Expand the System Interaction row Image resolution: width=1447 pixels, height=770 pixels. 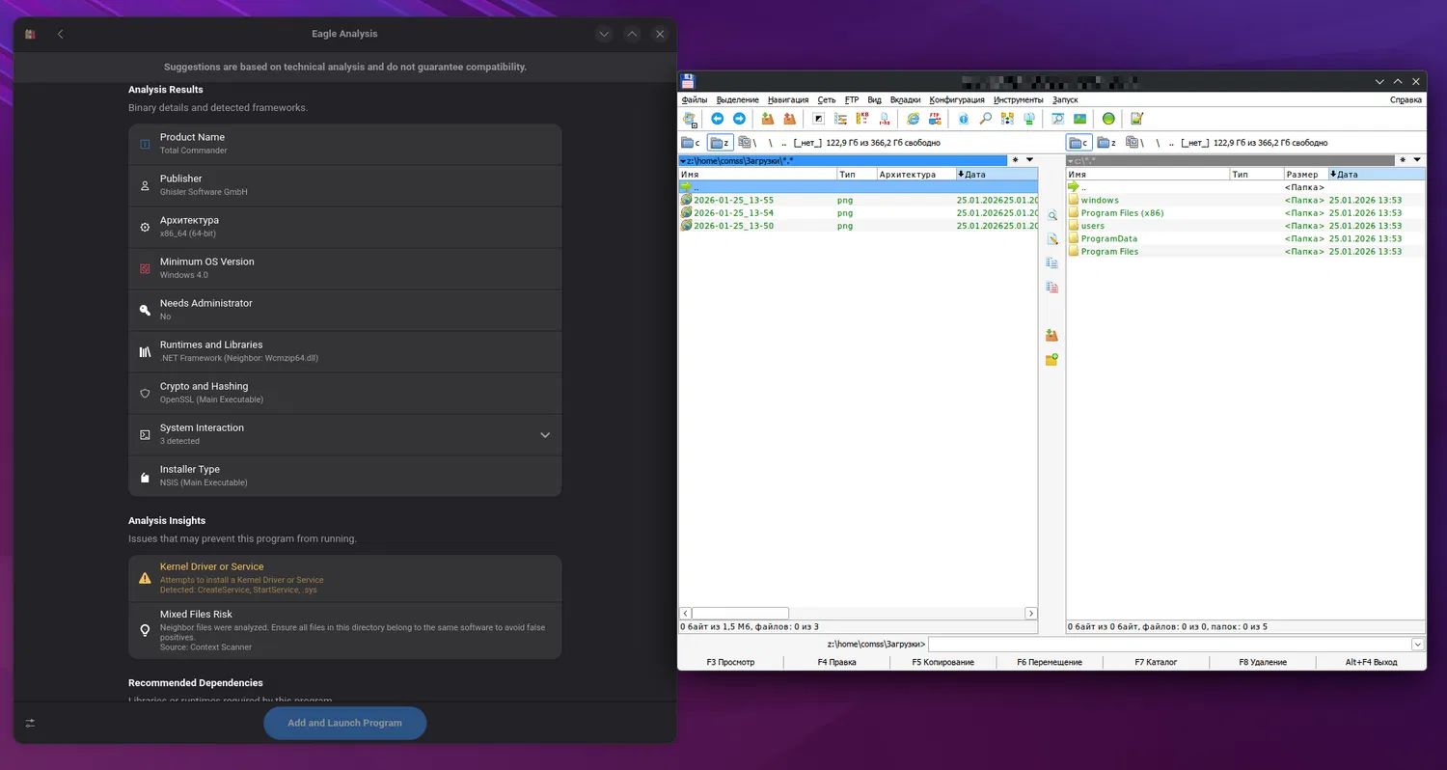tap(344, 435)
